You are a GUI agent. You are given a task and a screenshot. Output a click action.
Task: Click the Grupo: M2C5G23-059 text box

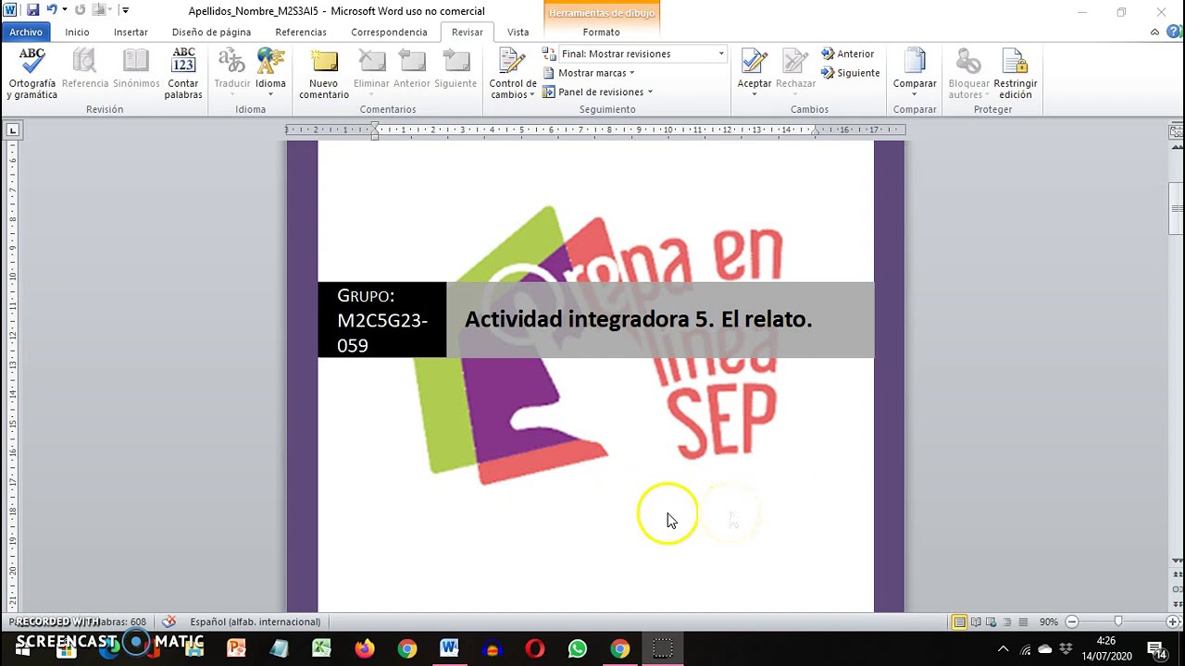pos(381,320)
